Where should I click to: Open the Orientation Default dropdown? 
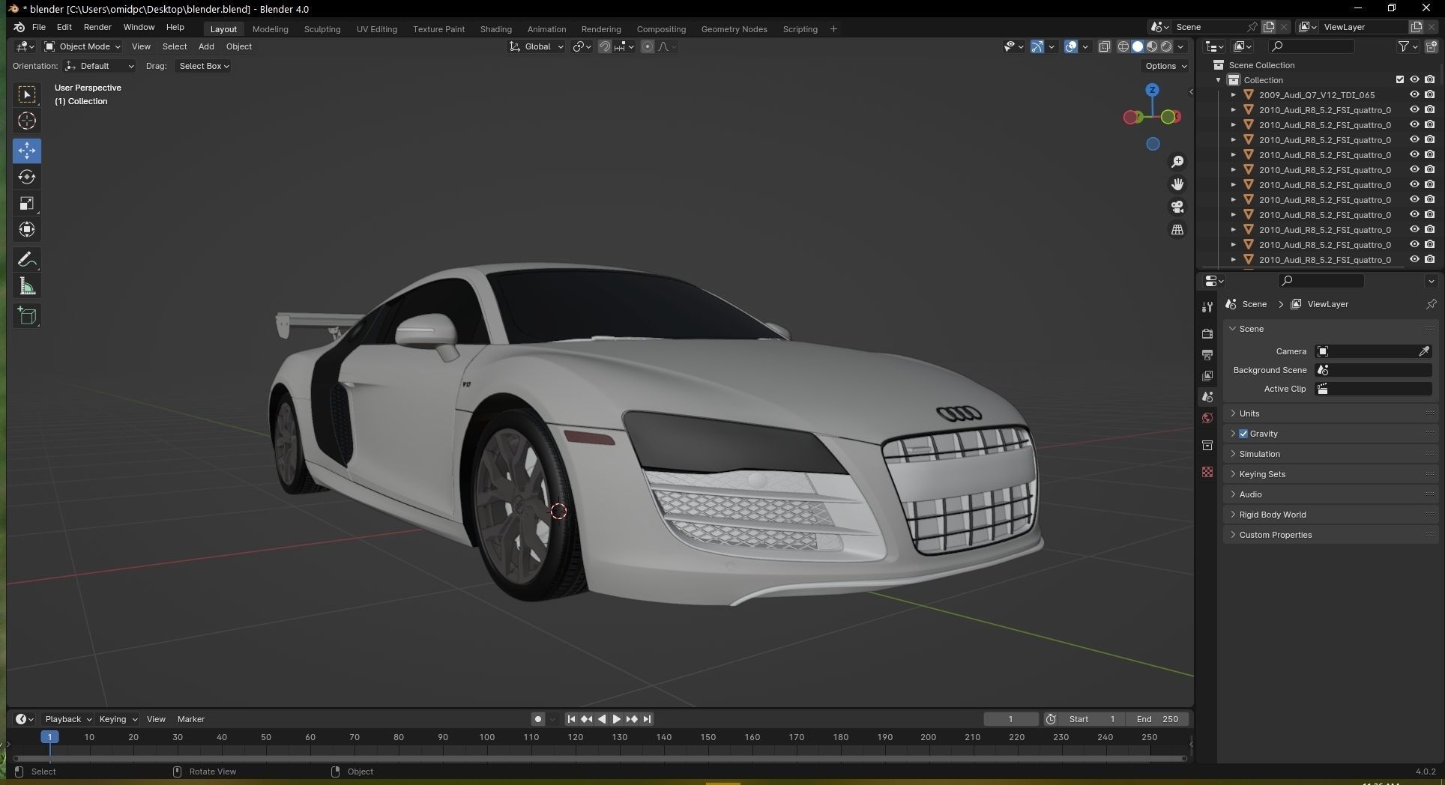click(x=100, y=66)
